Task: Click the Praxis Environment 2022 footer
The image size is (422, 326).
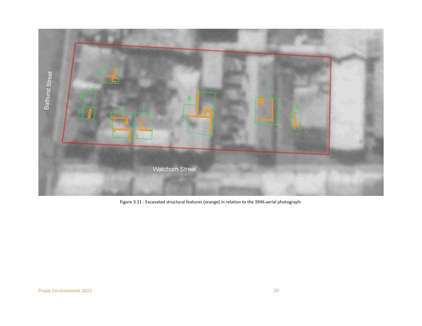Action: pos(65,290)
